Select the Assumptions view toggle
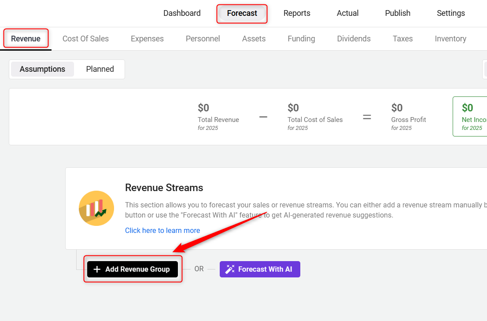Image resolution: width=487 pixels, height=321 pixels. [x=43, y=69]
